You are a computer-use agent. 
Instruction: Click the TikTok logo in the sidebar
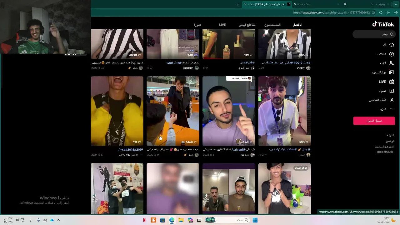click(x=383, y=24)
